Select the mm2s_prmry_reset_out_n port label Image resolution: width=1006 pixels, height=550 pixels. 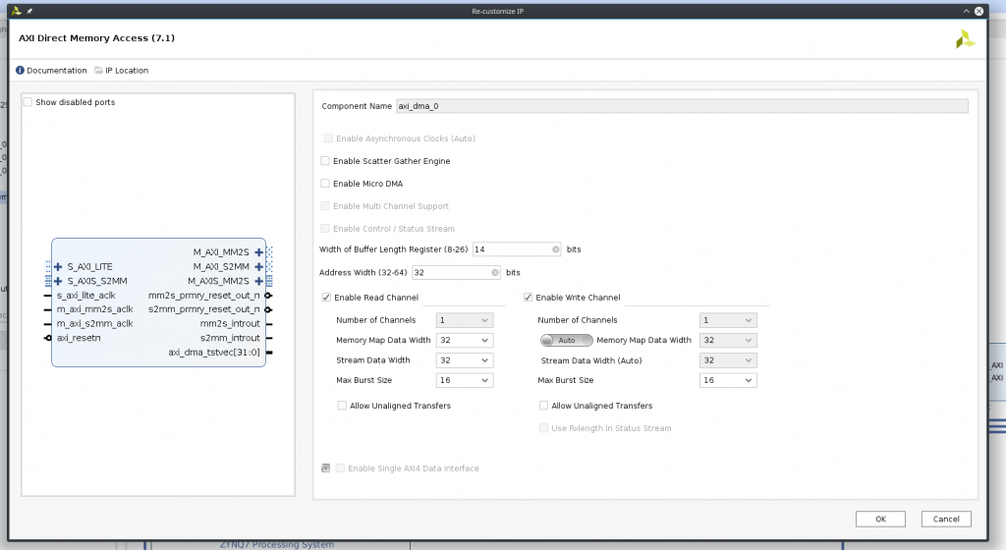pos(204,296)
